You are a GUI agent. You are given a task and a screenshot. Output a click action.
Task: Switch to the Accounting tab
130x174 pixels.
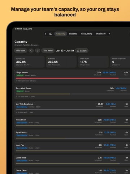(x=87, y=34)
